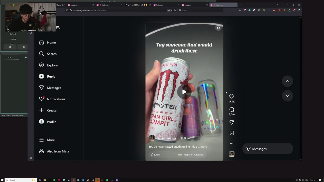The height and width of the screenshot is (182, 324).
Task: Open the reel's three-dot options menu
Action: coord(232,143)
